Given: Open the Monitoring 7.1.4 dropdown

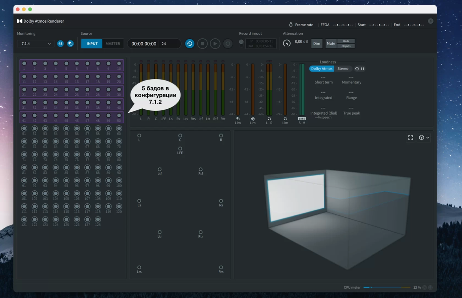Looking at the screenshot, I should 35,44.
